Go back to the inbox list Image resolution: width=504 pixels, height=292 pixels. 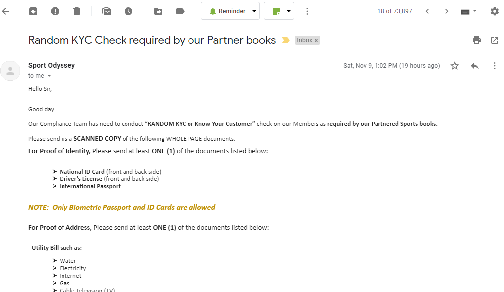(x=5, y=11)
